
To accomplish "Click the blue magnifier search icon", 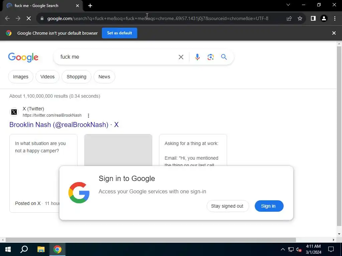I will (x=224, y=57).
